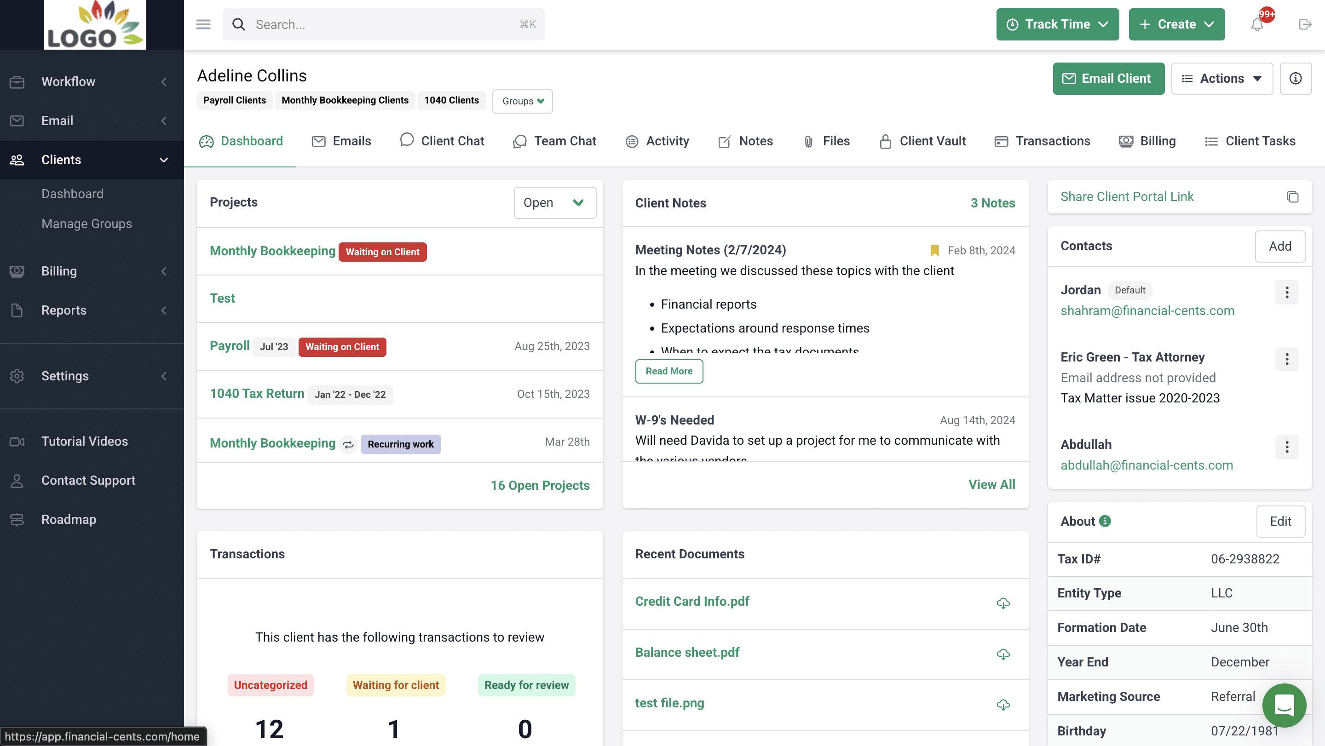Download the Balance sheet.pdf document
The width and height of the screenshot is (1325, 746).
(1003, 654)
